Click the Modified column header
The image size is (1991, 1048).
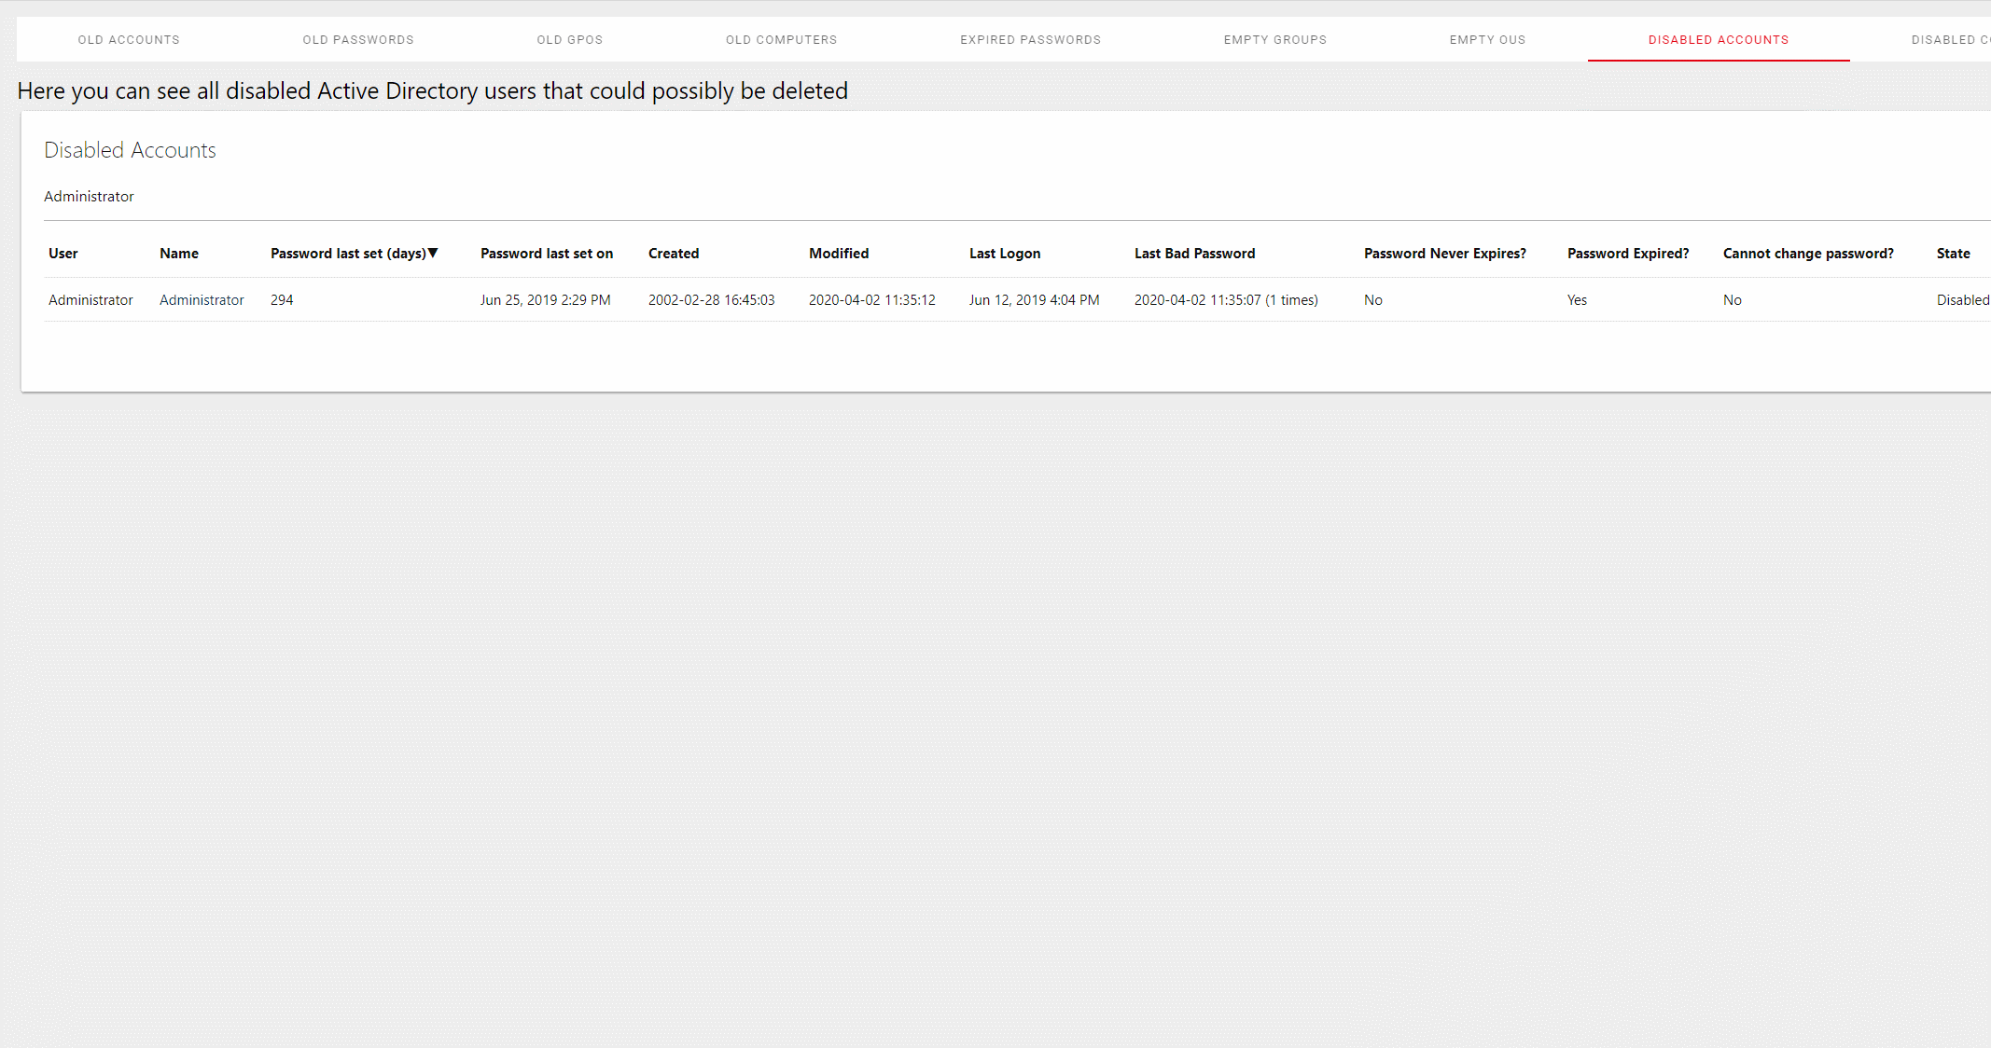pyautogui.click(x=839, y=254)
